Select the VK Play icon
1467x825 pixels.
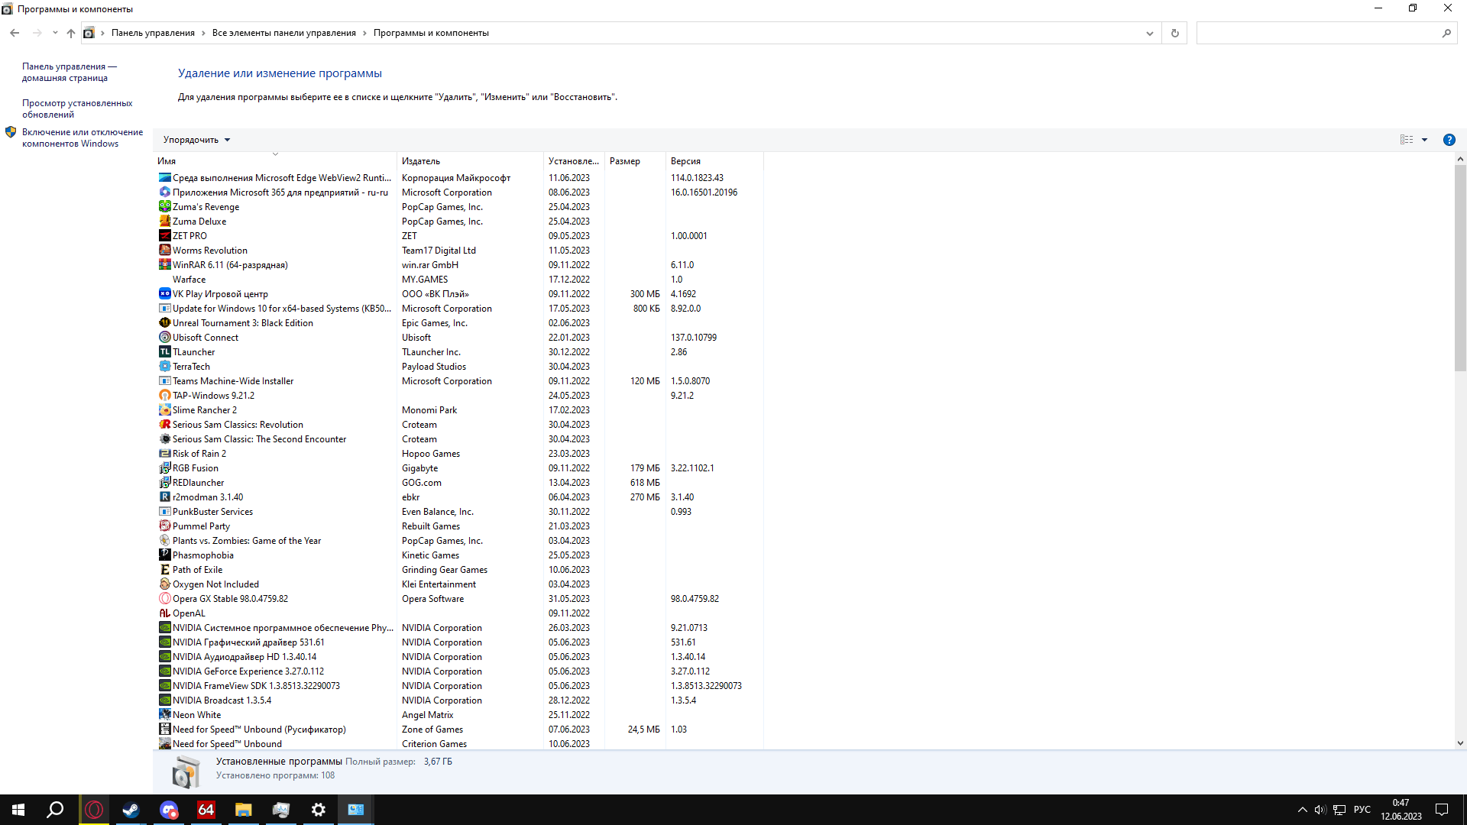click(164, 293)
